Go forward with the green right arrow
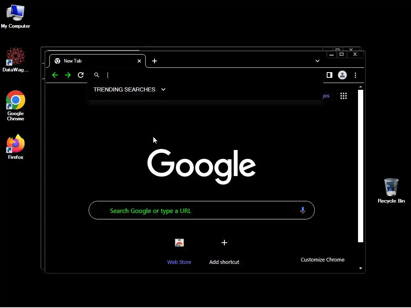Viewport: 411px width, 308px height. (68, 75)
